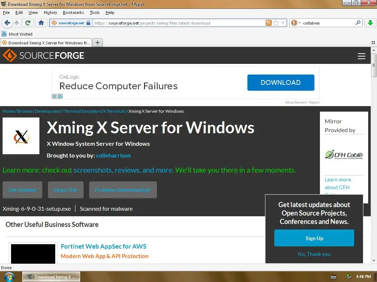
Task: Open the Tools menu
Action: [x=95, y=12]
